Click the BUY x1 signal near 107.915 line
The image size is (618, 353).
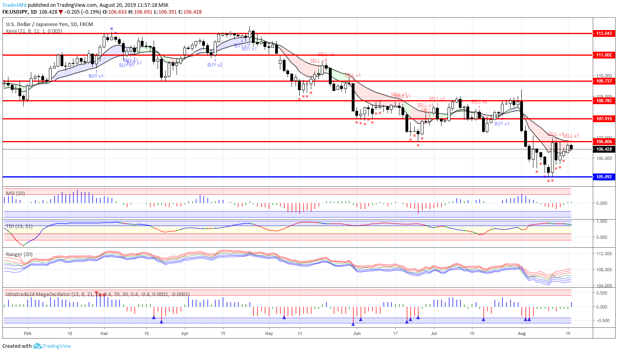502,124
